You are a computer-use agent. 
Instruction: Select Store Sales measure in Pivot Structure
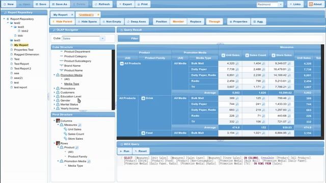coord(75,139)
